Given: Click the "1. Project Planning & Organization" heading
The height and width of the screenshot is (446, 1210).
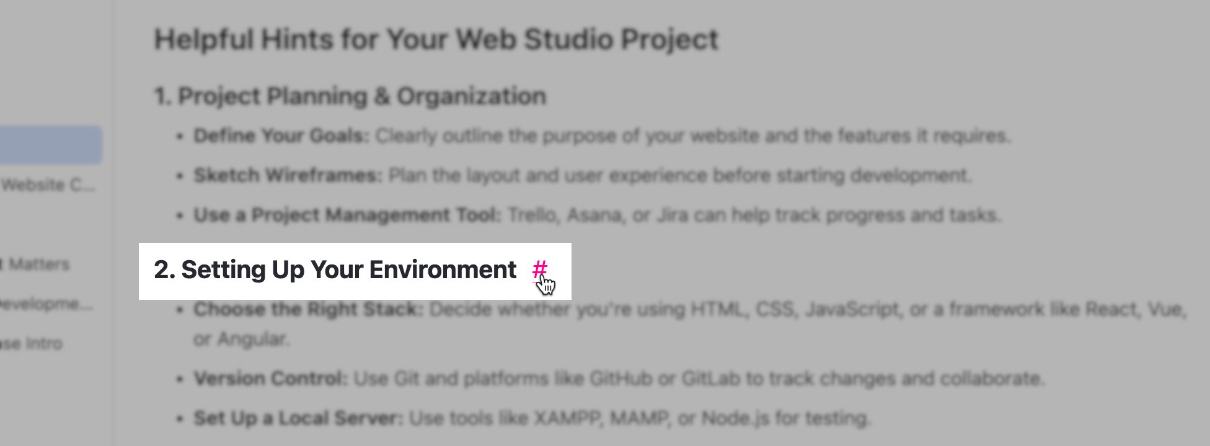Looking at the screenshot, I should 350,97.
